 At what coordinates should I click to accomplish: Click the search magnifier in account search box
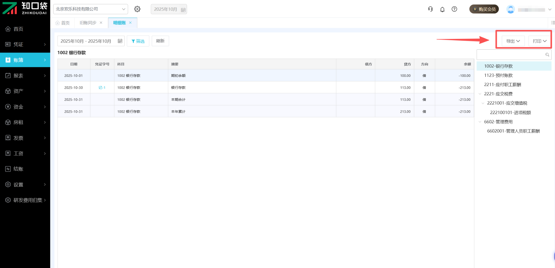tap(547, 55)
